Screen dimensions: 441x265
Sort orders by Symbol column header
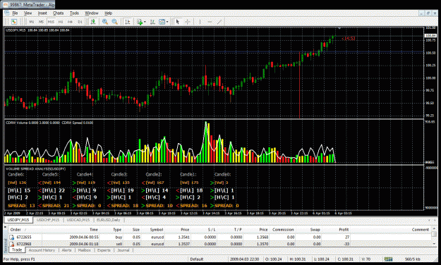[153, 230]
